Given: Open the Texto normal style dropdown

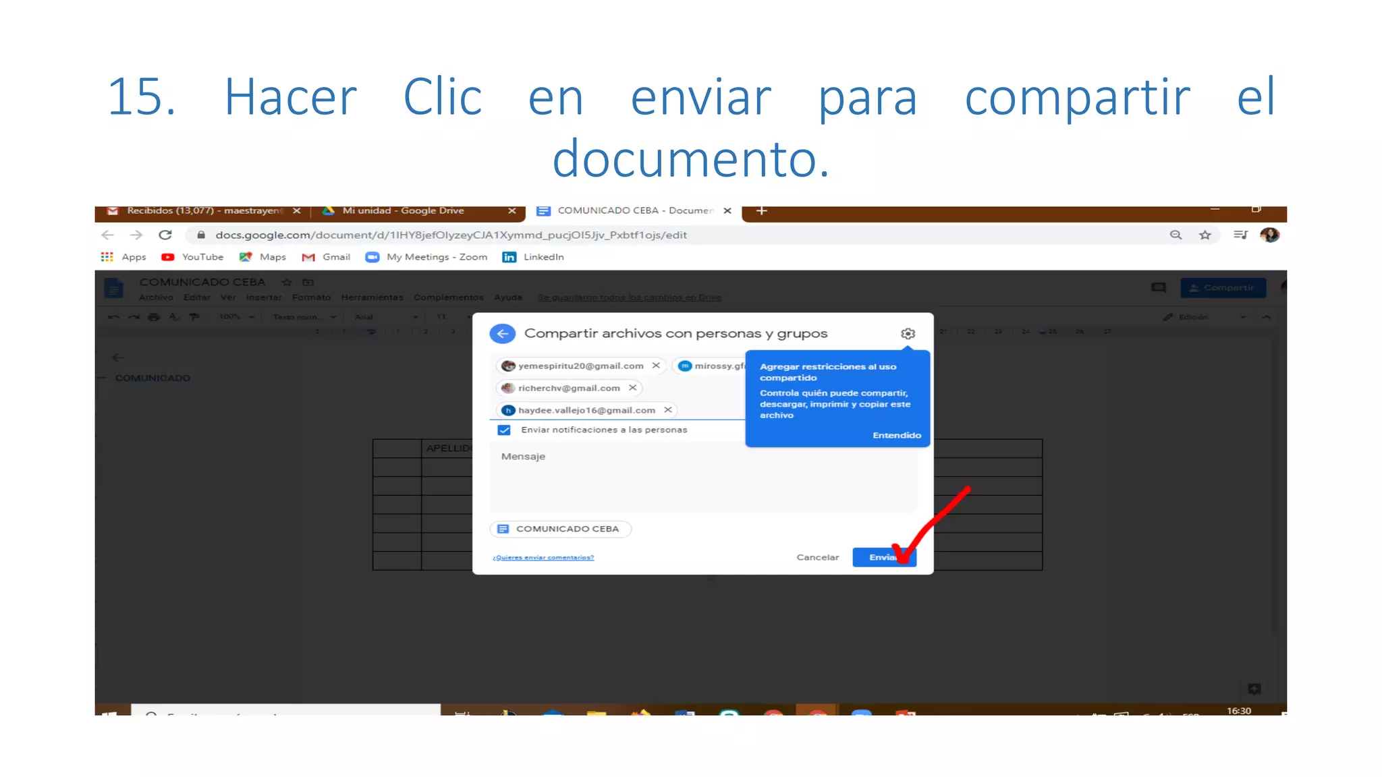Looking at the screenshot, I should pyautogui.click(x=304, y=317).
